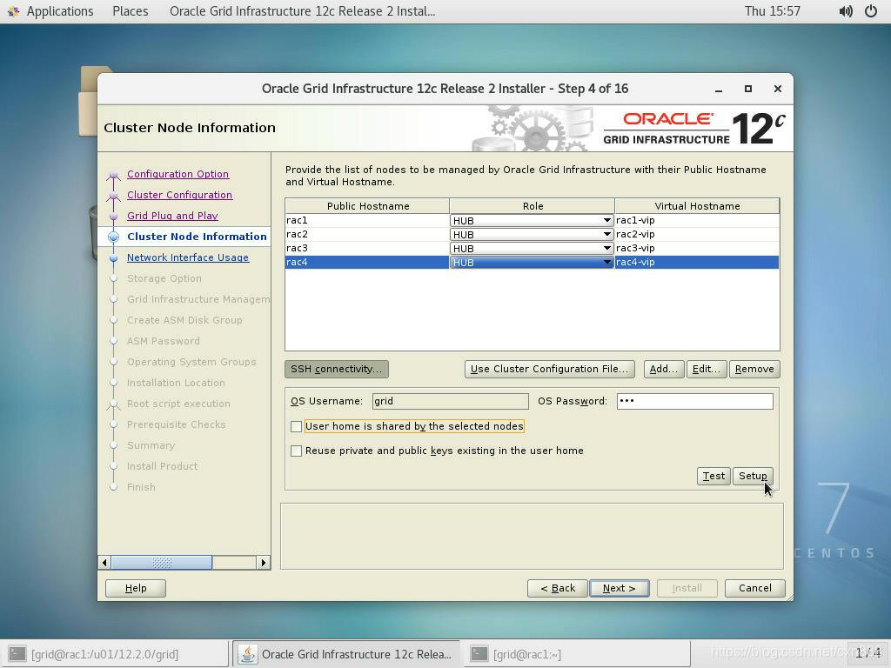Enable 'User home is shared by the selected nodes'

(x=297, y=426)
